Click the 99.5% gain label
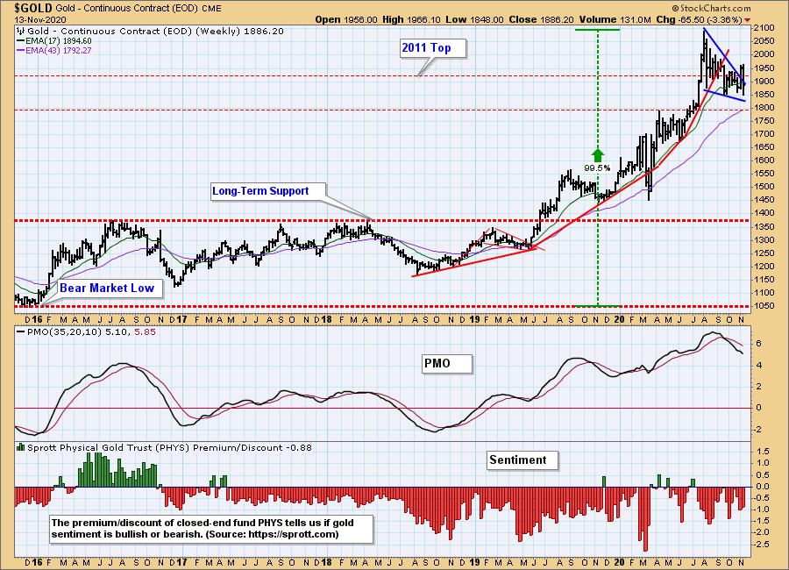The width and height of the screenshot is (789, 570). (597, 167)
